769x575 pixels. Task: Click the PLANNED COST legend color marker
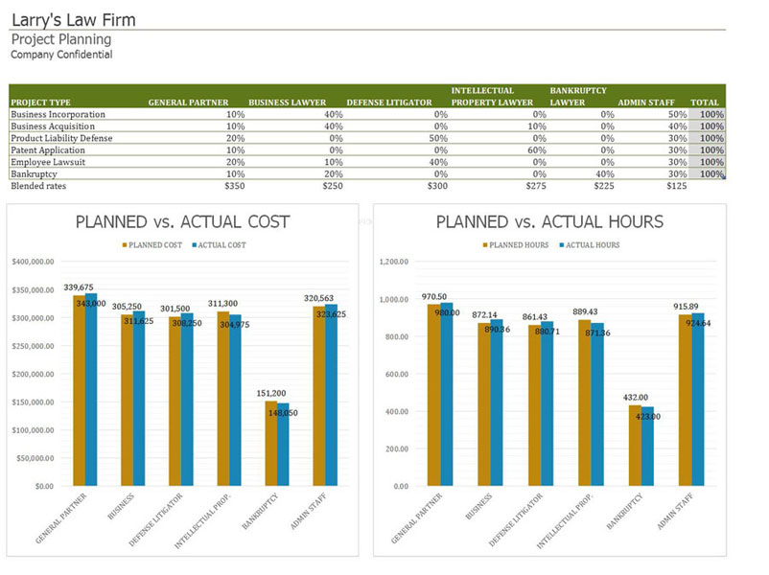click(124, 245)
